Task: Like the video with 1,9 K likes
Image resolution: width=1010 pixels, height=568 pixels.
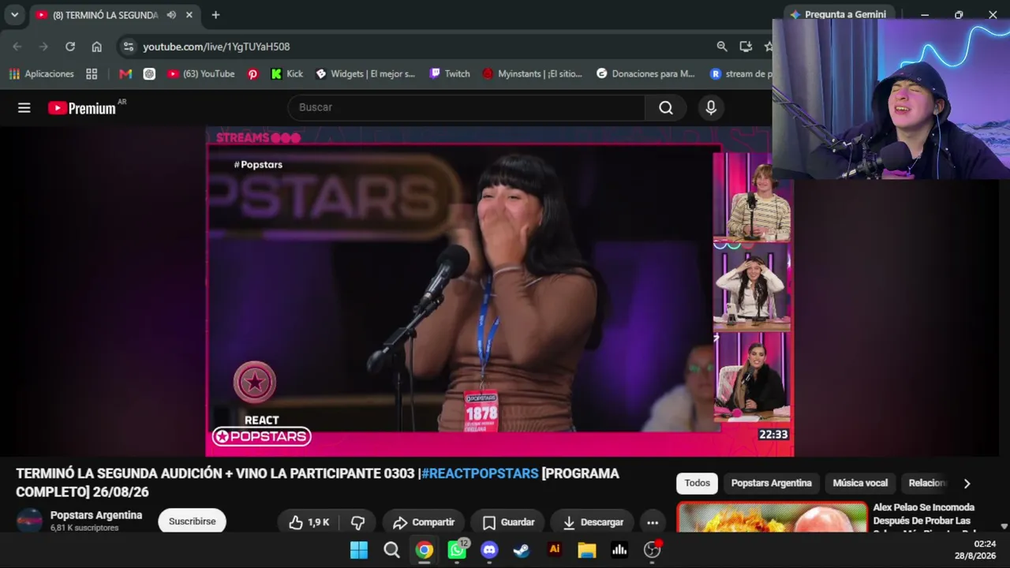Action: point(309,522)
